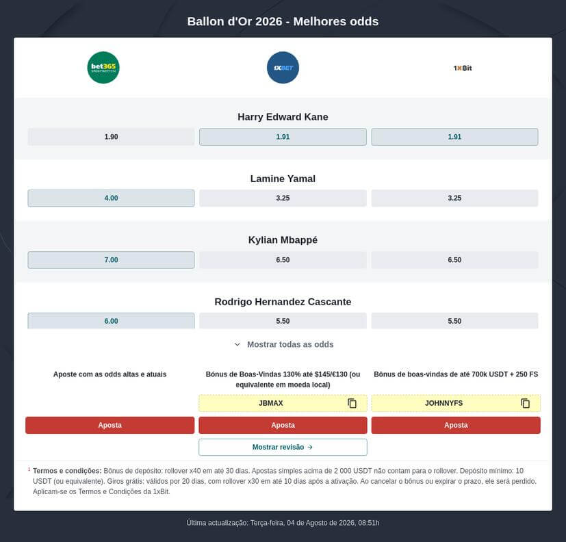Open the bet365 logo

pyautogui.click(x=103, y=68)
